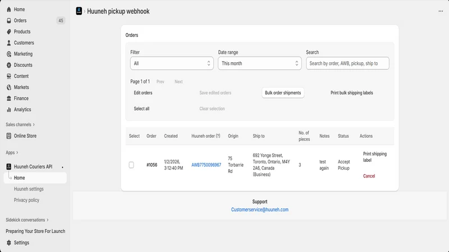Click the Products tag icon
The width and height of the screenshot is (449, 252).
[x=9, y=32]
